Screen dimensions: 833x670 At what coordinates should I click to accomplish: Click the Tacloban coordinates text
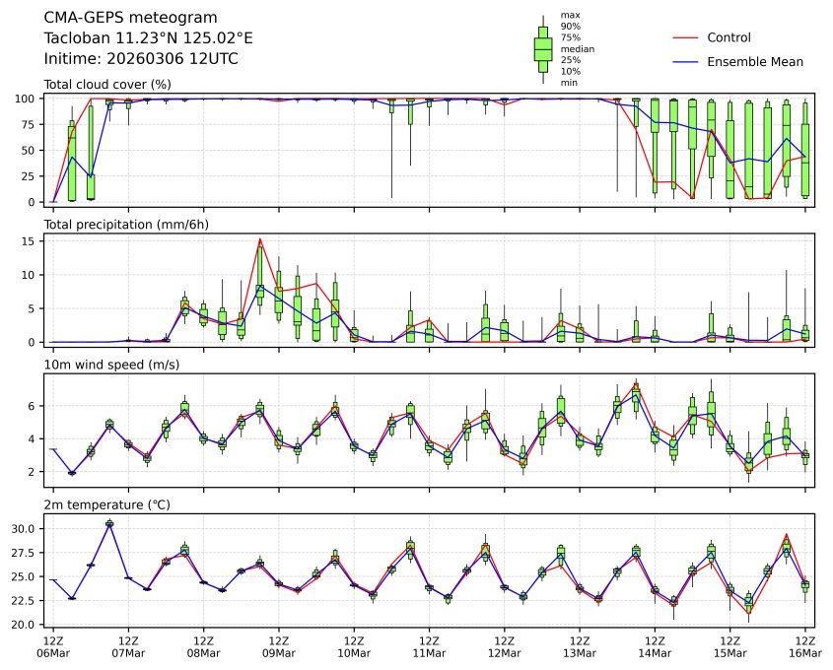[148, 38]
